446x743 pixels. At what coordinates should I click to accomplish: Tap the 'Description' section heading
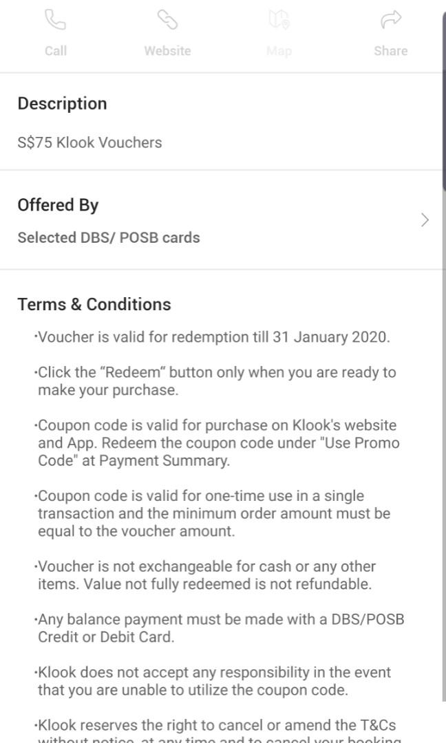point(62,103)
